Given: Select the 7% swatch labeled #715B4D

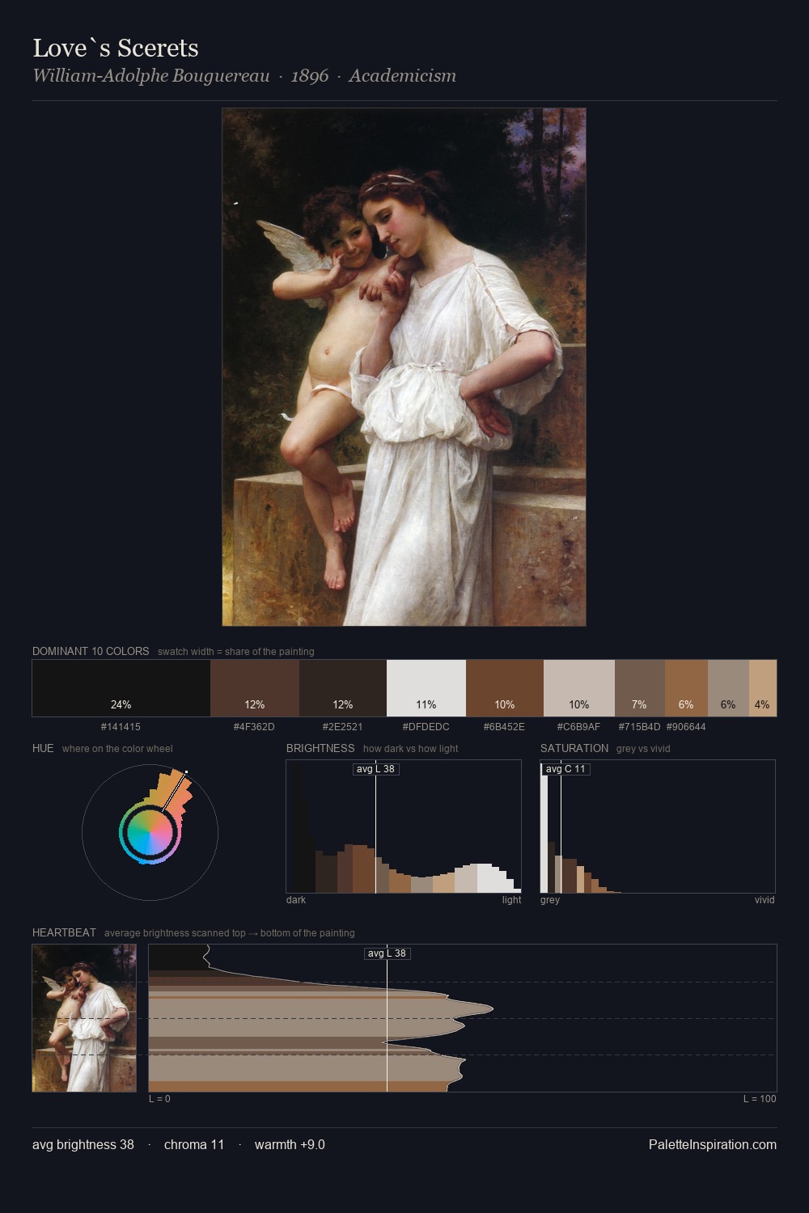Looking at the screenshot, I should (640, 688).
